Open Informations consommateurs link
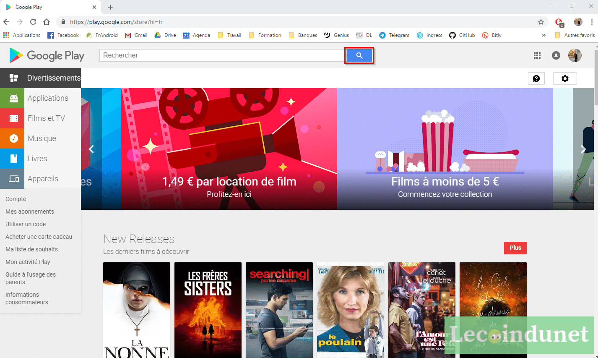 tap(27, 298)
